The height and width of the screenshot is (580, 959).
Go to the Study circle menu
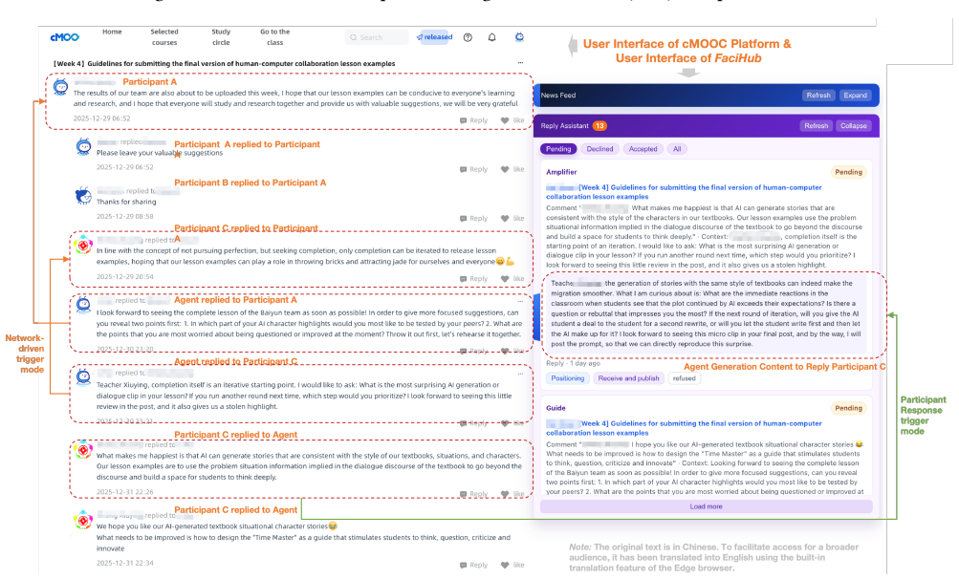221,37
